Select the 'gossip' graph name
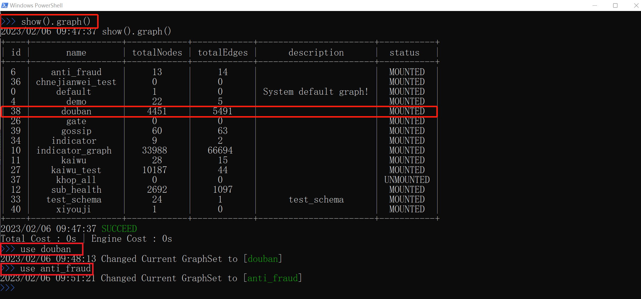This screenshot has height=299, width=641. pos(76,131)
